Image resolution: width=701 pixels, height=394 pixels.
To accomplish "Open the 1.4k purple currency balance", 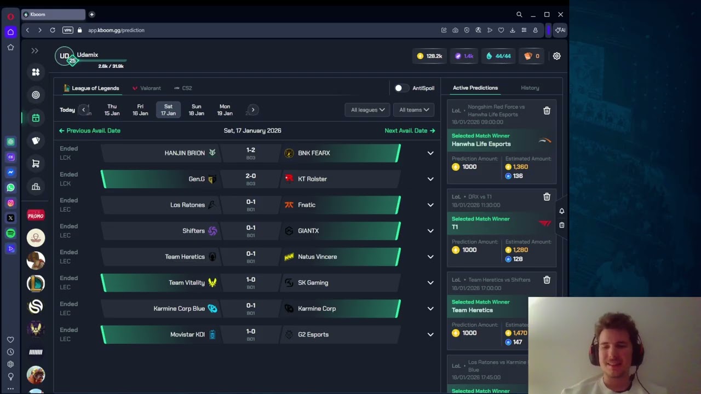I will pos(464,56).
